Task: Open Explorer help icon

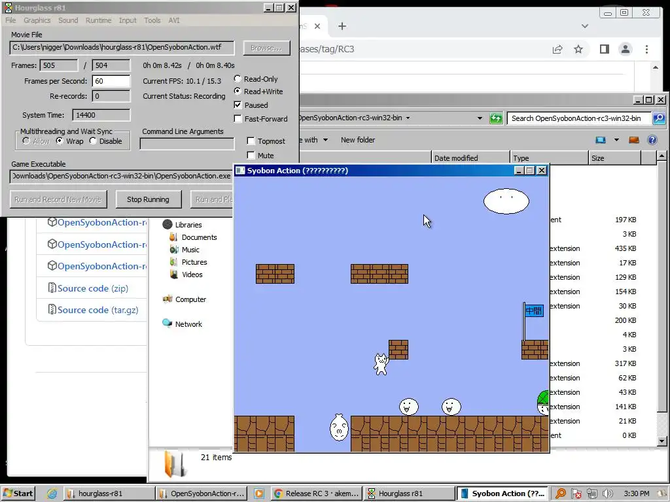Action: pos(652,140)
